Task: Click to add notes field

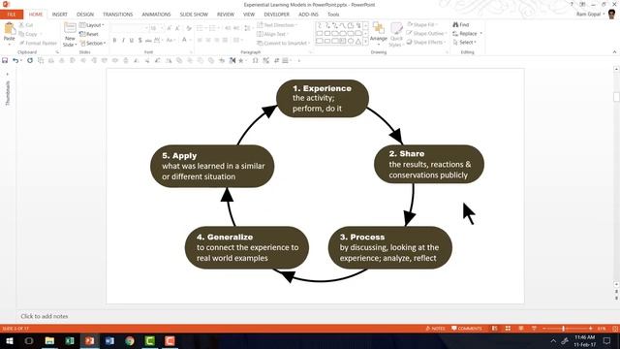Action: pos(45,316)
